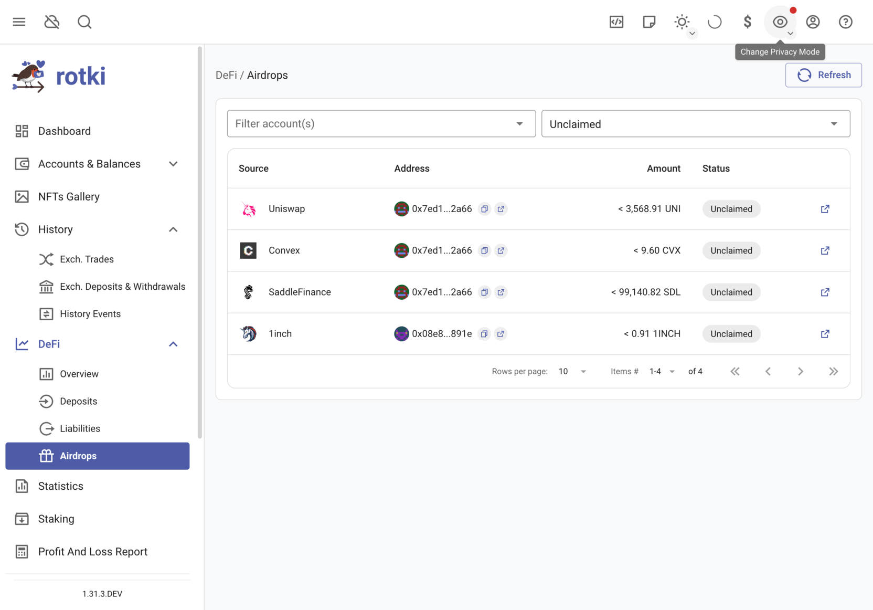Open SaddleFinance airdrop claim link

pyautogui.click(x=825, y=292)
